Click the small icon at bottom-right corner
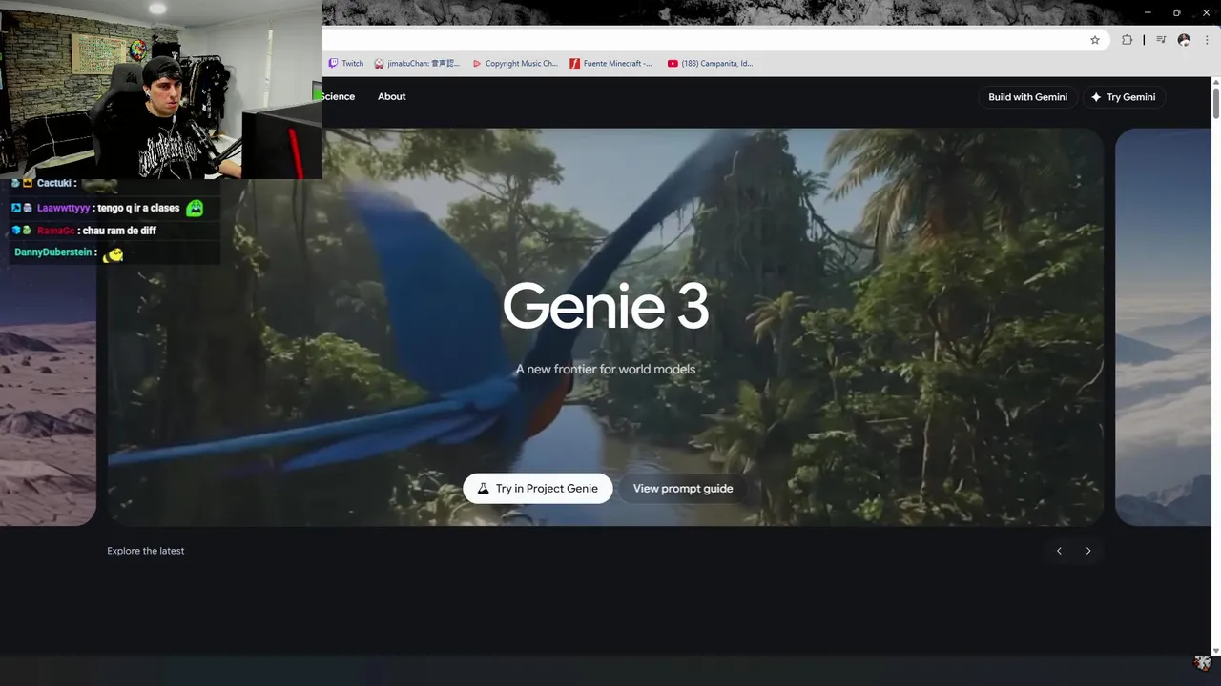The image size is (1221, 686). 1203,662
